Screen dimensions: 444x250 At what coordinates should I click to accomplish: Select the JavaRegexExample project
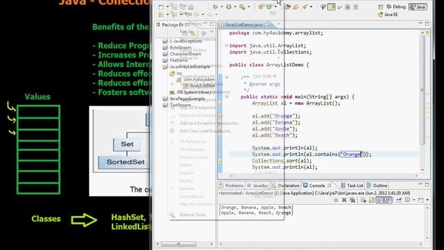click(184, 99)
